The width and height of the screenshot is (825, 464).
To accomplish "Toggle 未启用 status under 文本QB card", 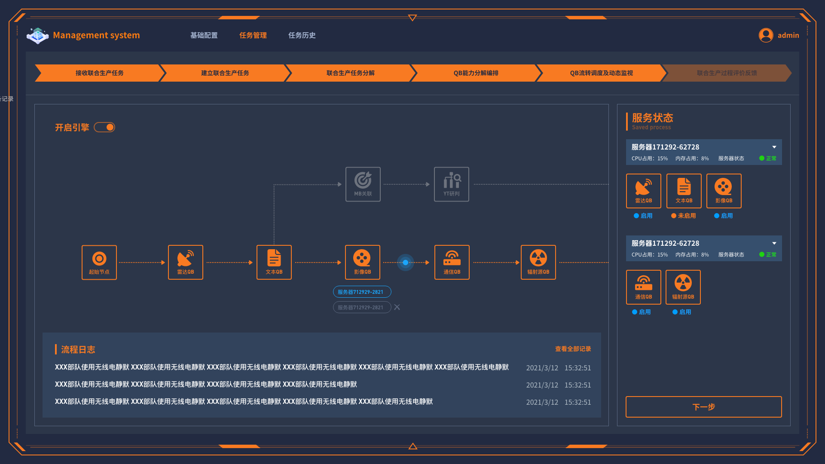I will click(x=684, y=216).
